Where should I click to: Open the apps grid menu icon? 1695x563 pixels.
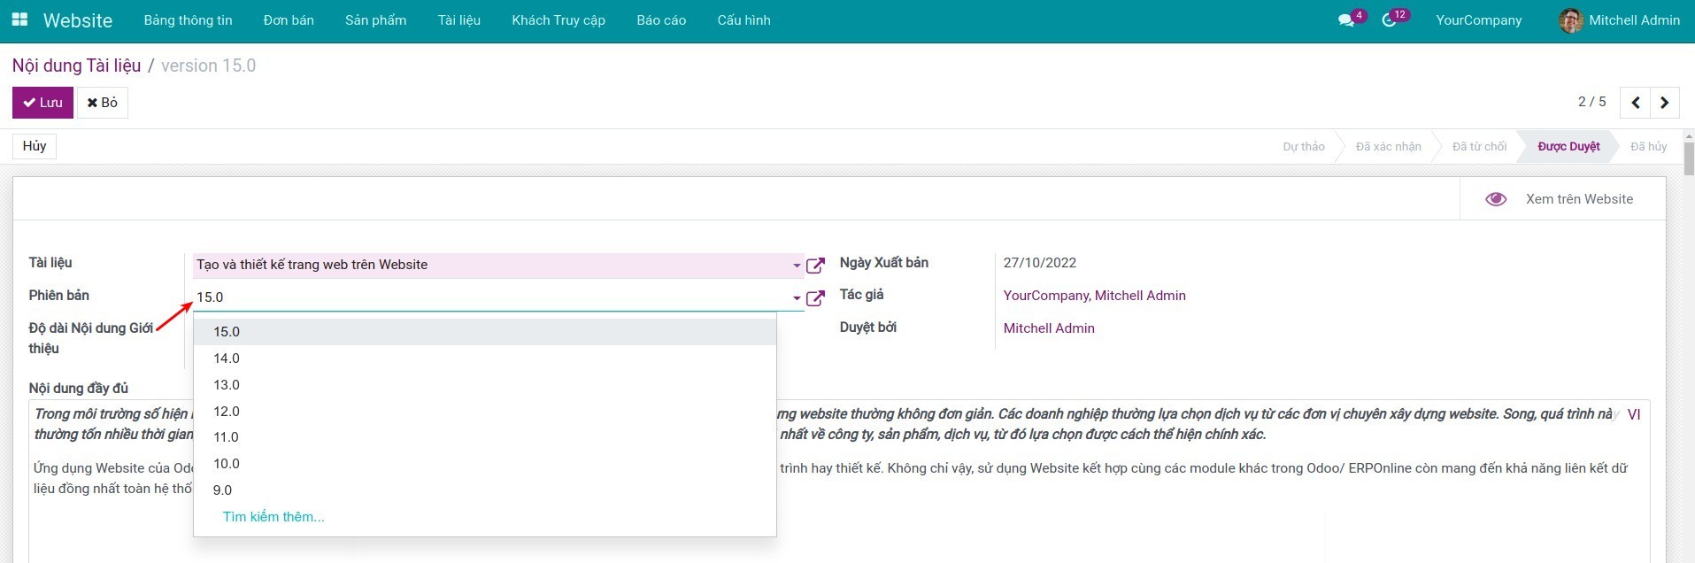coord(19,19)
